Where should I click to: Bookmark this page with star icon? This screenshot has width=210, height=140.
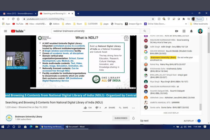tap(153, 19)
